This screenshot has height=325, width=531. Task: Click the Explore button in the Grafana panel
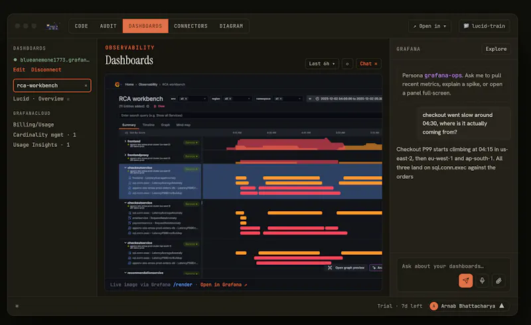point(496,49)
